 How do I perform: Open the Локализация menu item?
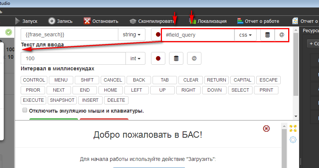(x=208, y=21)
